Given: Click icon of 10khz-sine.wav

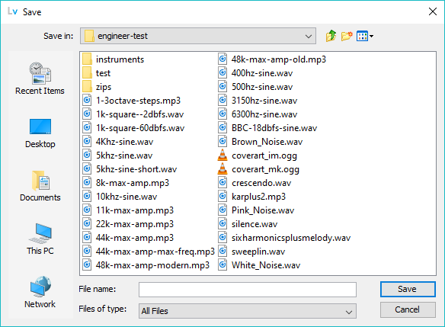Looking at the screenshot, I should [x=87, y=197].
